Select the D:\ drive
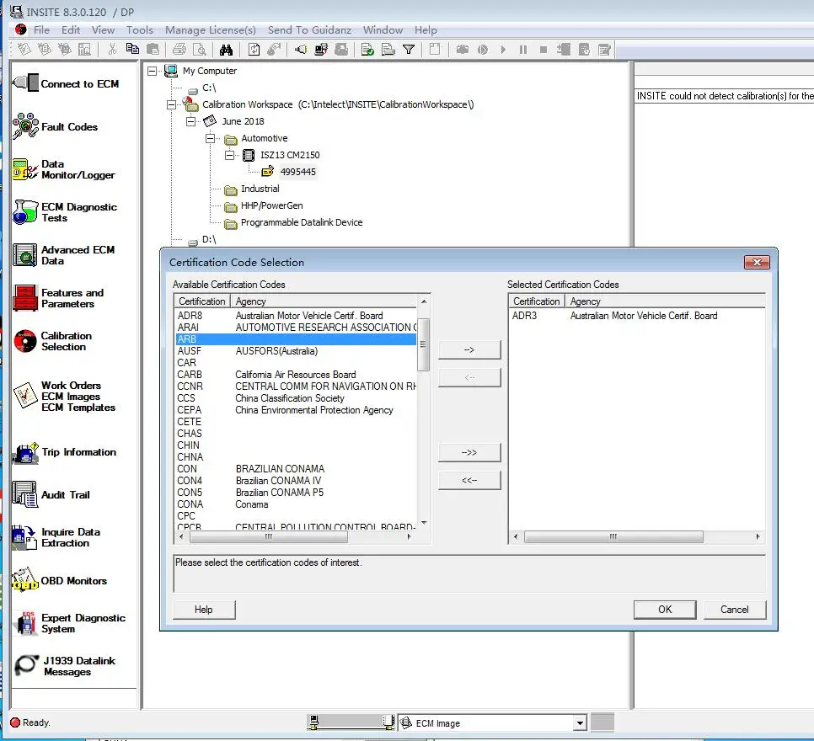The height and width of the screenshot is (741, 814). [209, 239]
